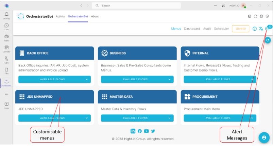The height and width of the screenshot is (146, 273).
Task: Open the Facebook footer link
Action: [x=140, y=131]
